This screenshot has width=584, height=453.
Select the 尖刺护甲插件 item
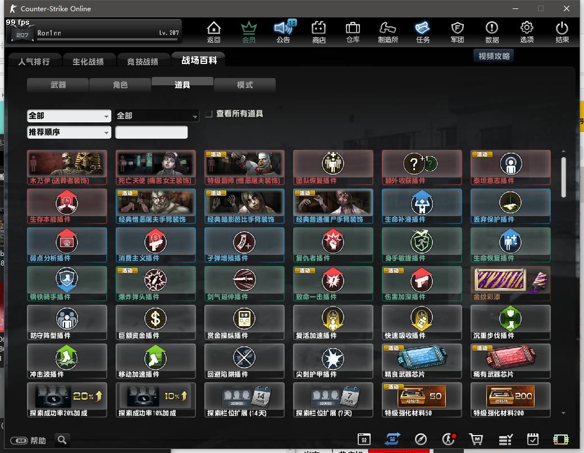point(333,361)
